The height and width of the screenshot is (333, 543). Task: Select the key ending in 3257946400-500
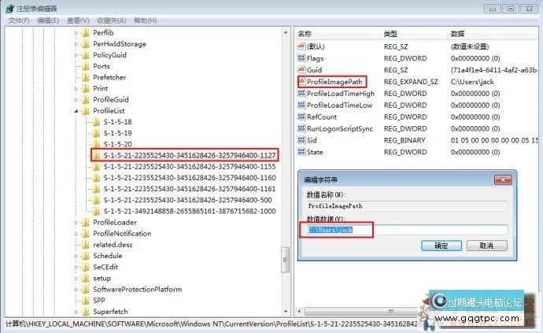[x=188, y=200]
